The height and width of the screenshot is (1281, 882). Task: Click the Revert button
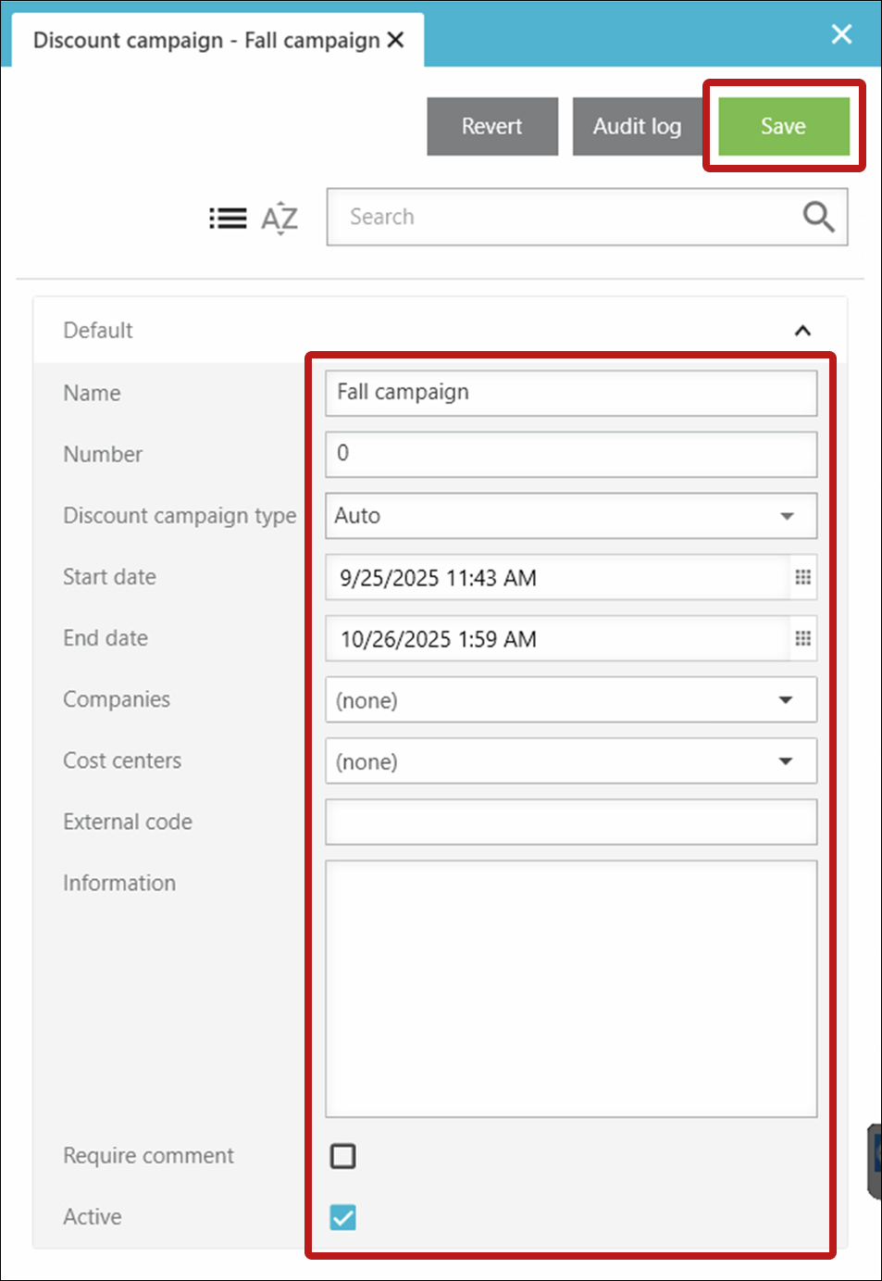[x=491, y=126]
